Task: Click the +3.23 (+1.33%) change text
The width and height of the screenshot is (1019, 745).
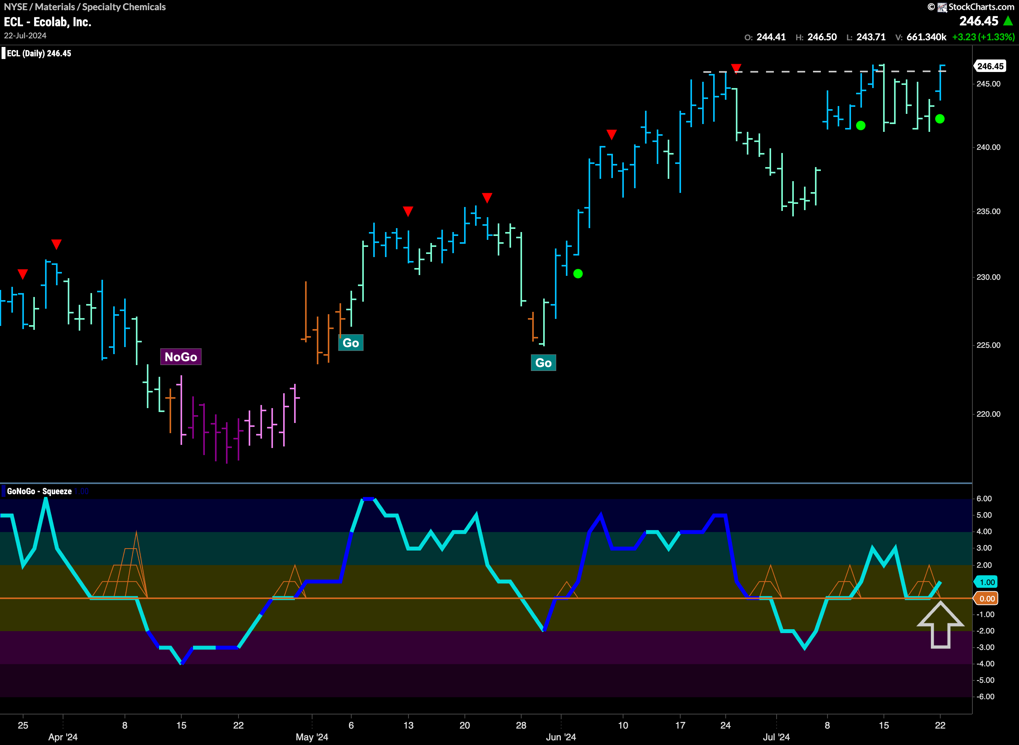Action: click(x=983, y=37)
